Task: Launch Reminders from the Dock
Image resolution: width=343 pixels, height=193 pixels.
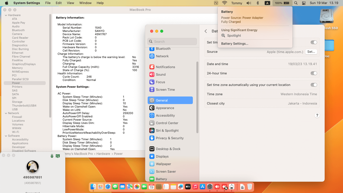Action: pos(166,187)
